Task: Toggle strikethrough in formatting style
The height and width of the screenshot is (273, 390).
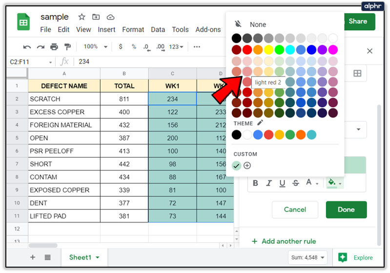Action: 295,183
